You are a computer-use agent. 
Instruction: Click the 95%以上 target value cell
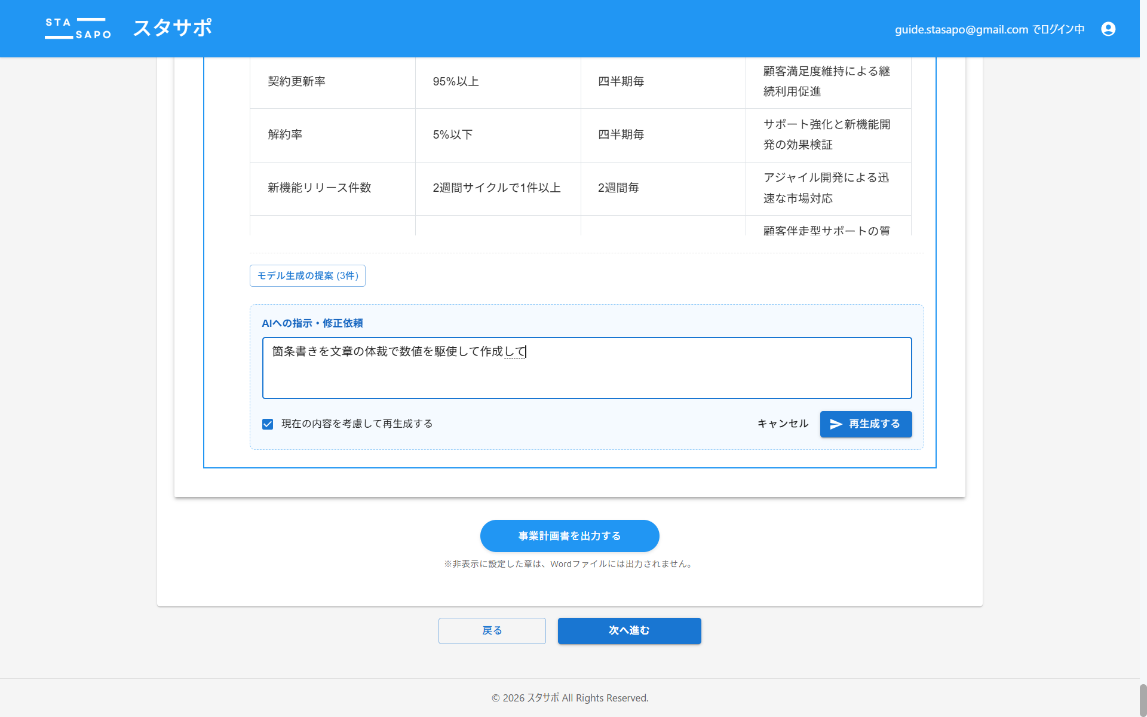[x=456, y=81]
